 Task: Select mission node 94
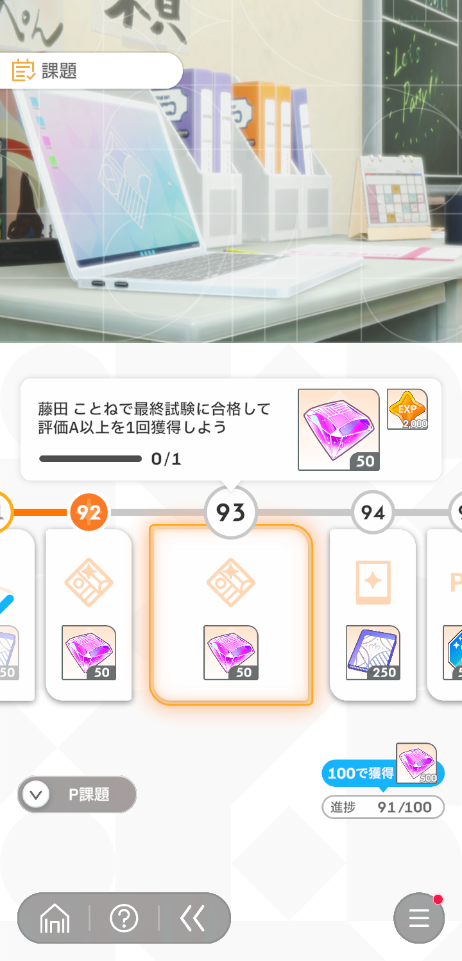tap(373, 513)
